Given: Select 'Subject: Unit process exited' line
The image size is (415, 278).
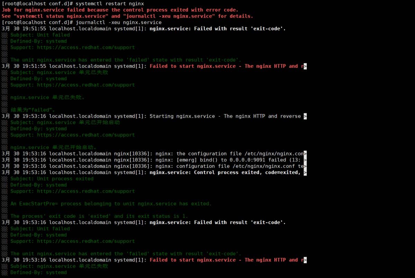Looking at the screenshot, I should pos(52,178).
